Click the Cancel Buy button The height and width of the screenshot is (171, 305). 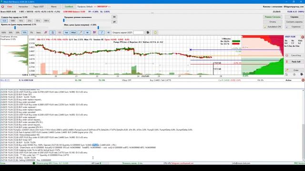click(x=294, y=56)
